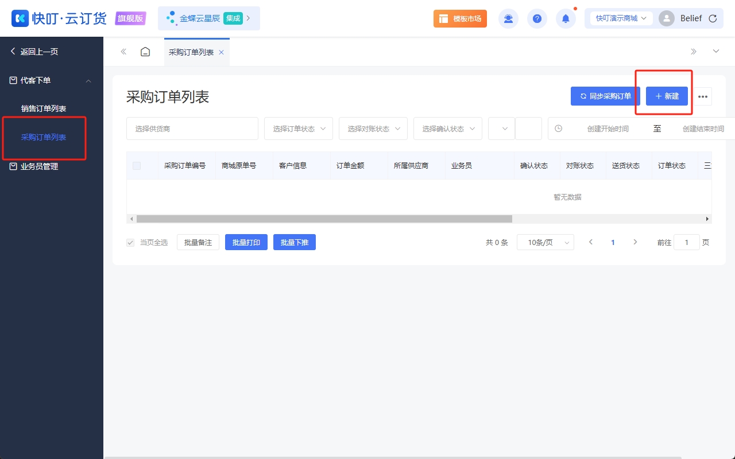Click the clock icon in date range
The width and height of the screenshot is (735, 459).
(558, 129)
